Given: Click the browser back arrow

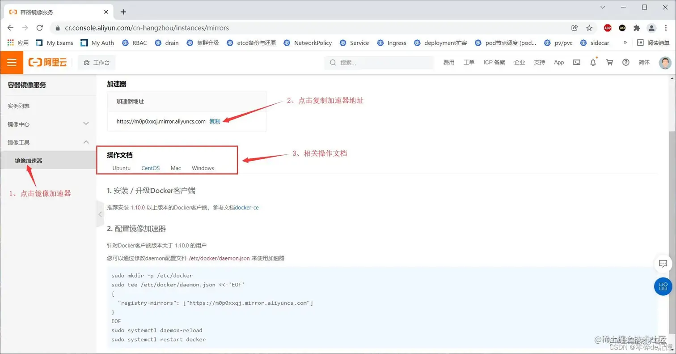Looking at the screenshot, I should click(10, 28).
